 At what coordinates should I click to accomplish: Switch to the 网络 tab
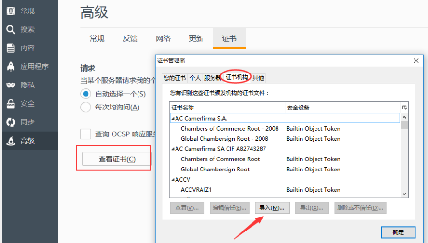[163, 39]
